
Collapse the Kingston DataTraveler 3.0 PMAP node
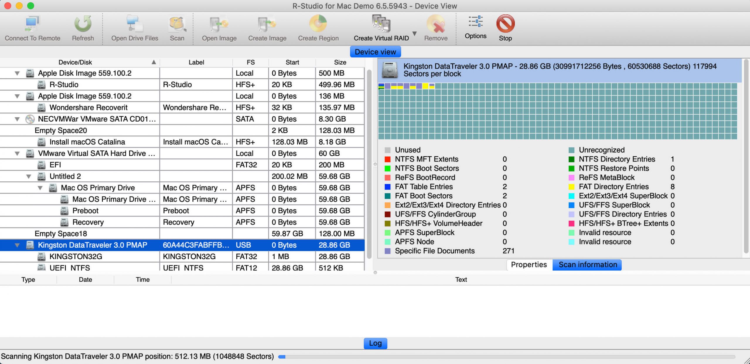click(x=17, y=245)
